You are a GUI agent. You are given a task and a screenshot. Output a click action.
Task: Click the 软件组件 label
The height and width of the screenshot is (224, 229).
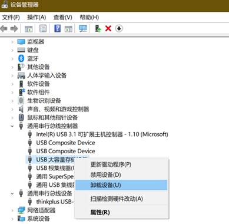coord(38,93)
